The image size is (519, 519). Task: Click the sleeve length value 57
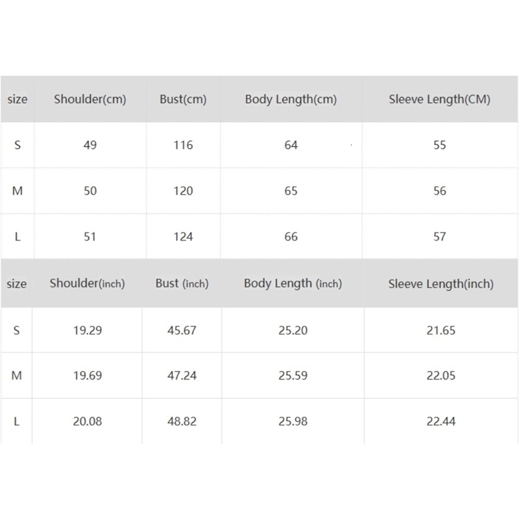point(439,237)
